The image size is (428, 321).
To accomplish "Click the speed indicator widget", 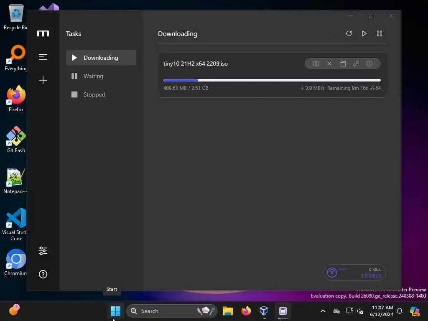I will 354,273.
